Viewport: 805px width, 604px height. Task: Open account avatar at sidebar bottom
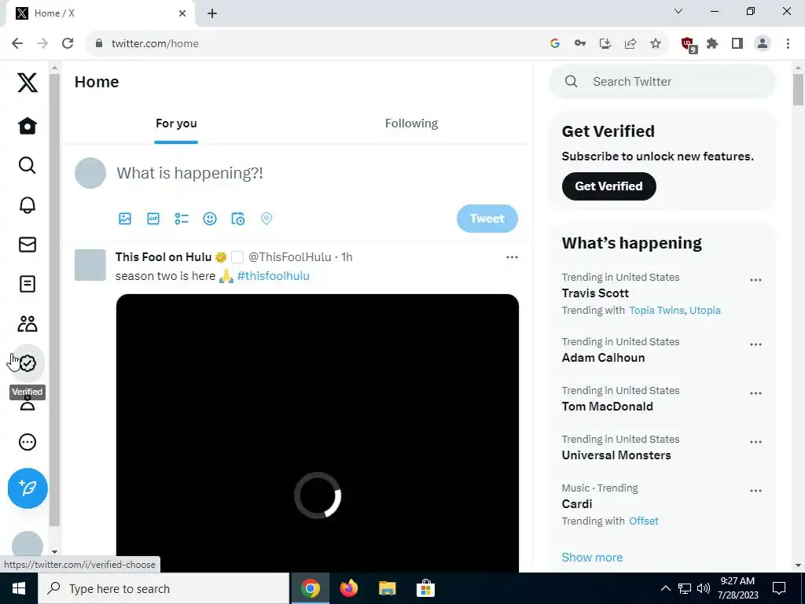(x=28, y=547)
